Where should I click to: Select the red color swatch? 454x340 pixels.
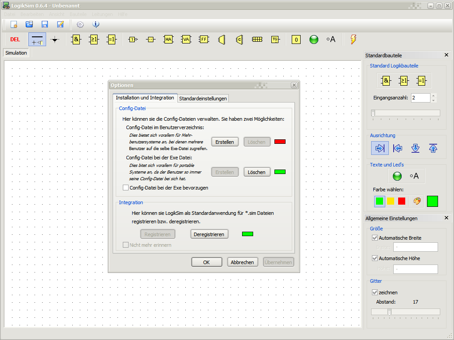click(x=402, y=201)
